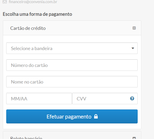
Task: Expand the Cartão de crédito panel header
Action: click(x=72, y=28)
